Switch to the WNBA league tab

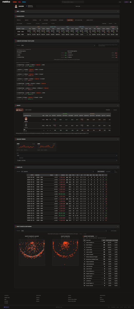(15, 2)
